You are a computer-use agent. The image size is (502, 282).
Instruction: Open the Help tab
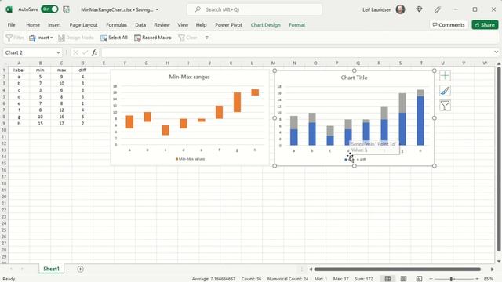click(201, 24)
